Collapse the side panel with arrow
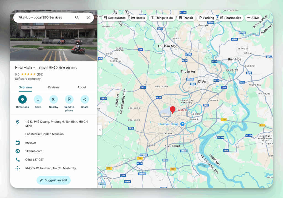Image resolution: width=283 pixels, height=198 pixels. point(100,130)
